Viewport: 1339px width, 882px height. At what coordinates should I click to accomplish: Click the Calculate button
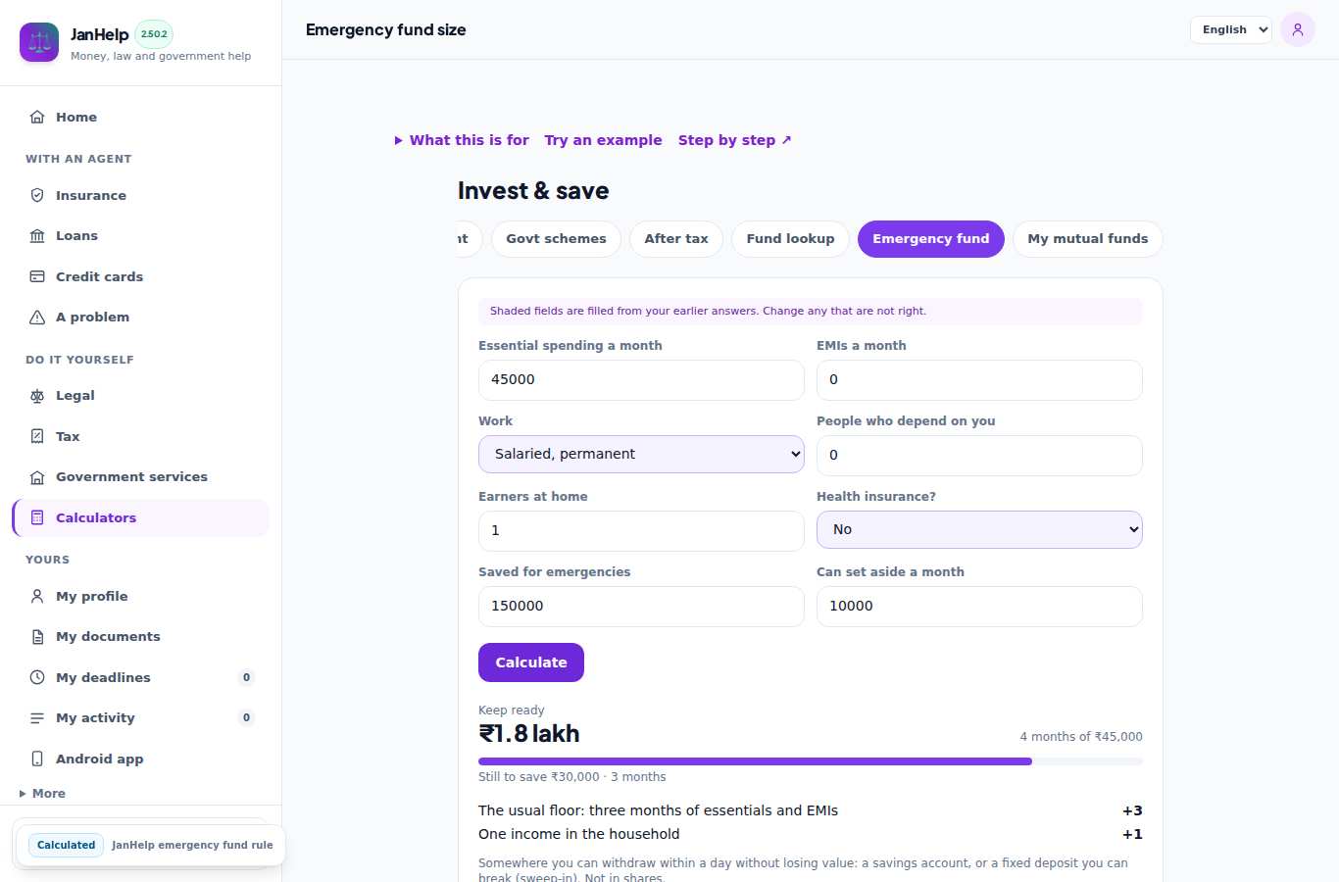click(x=531, y=662)
